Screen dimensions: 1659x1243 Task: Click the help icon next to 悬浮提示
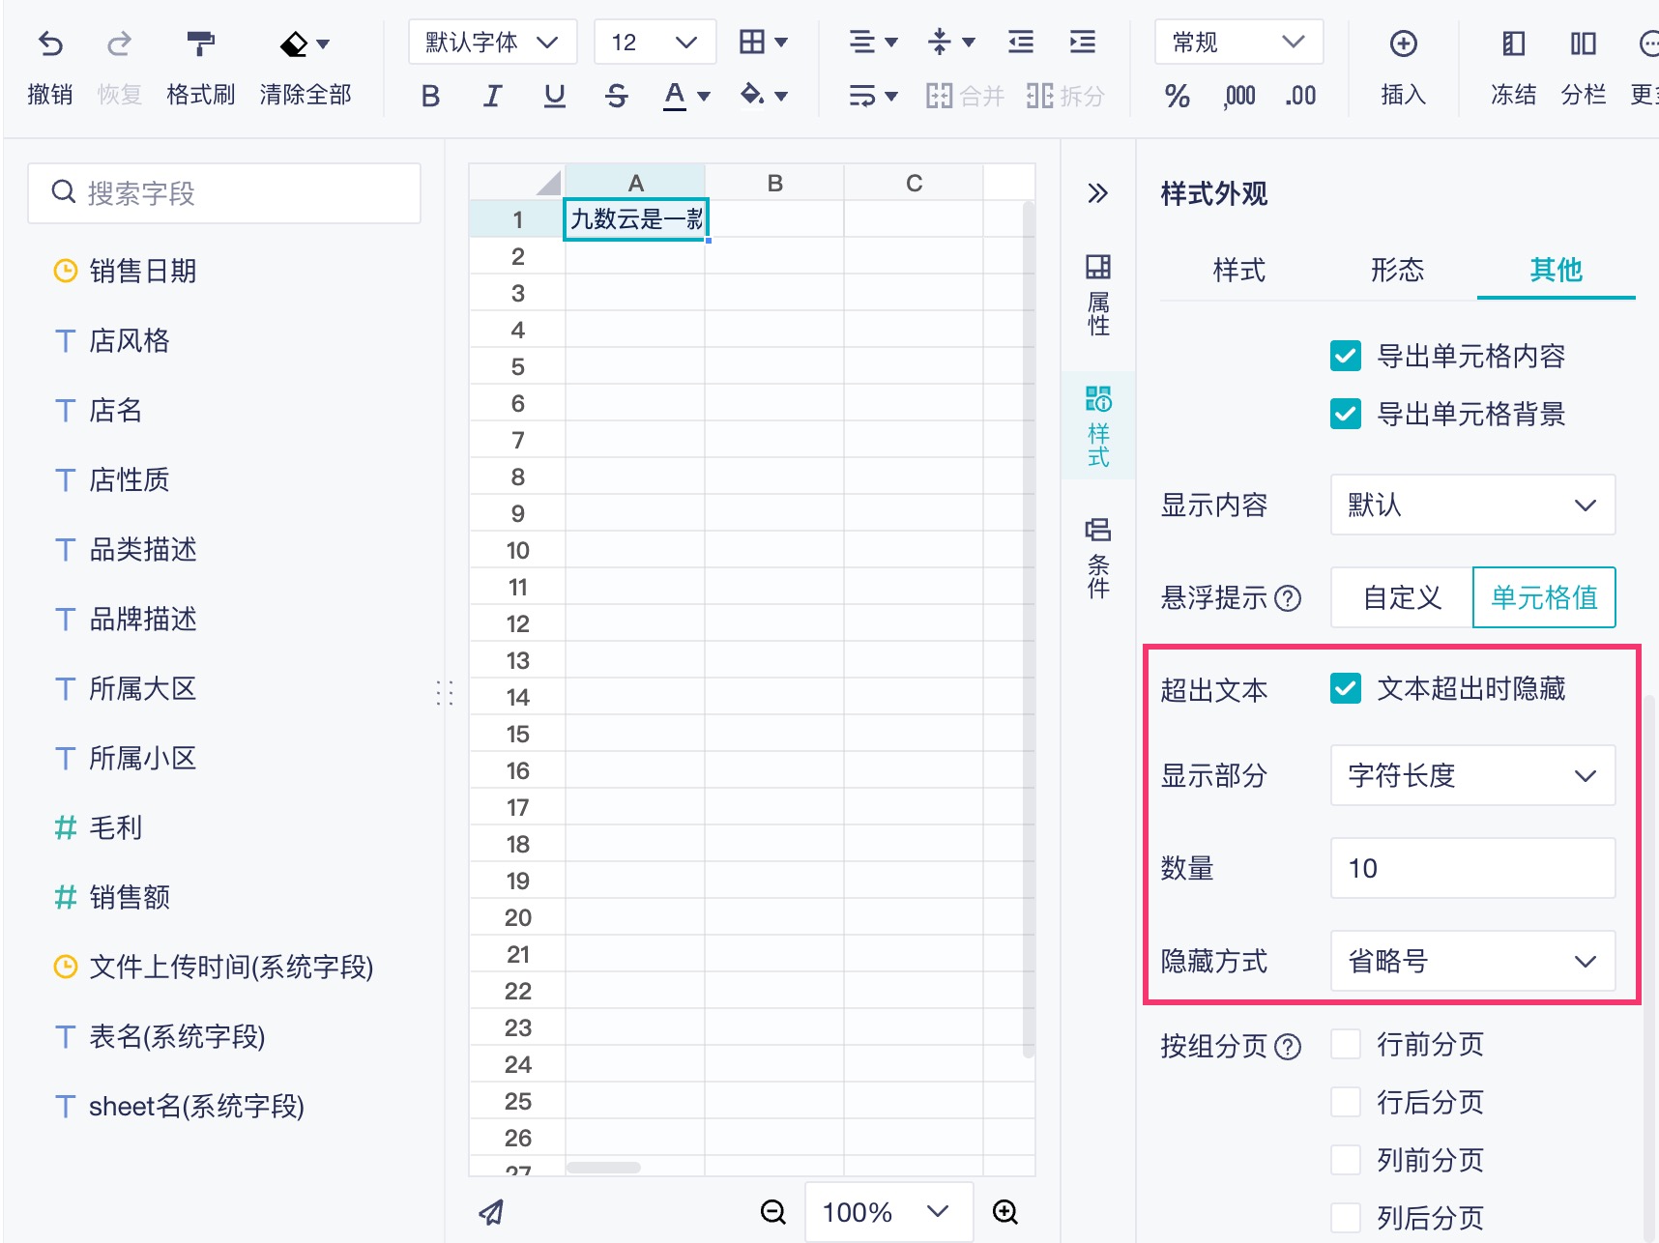click(1288, 598)
